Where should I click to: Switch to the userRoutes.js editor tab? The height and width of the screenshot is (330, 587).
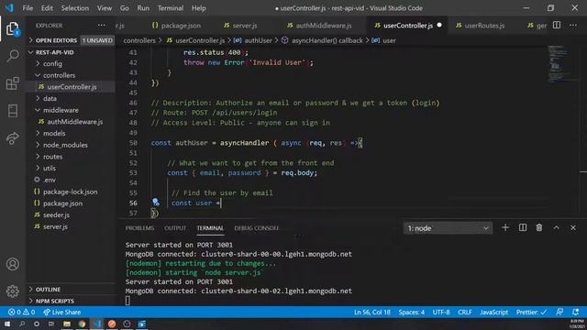tap(480, 26)
